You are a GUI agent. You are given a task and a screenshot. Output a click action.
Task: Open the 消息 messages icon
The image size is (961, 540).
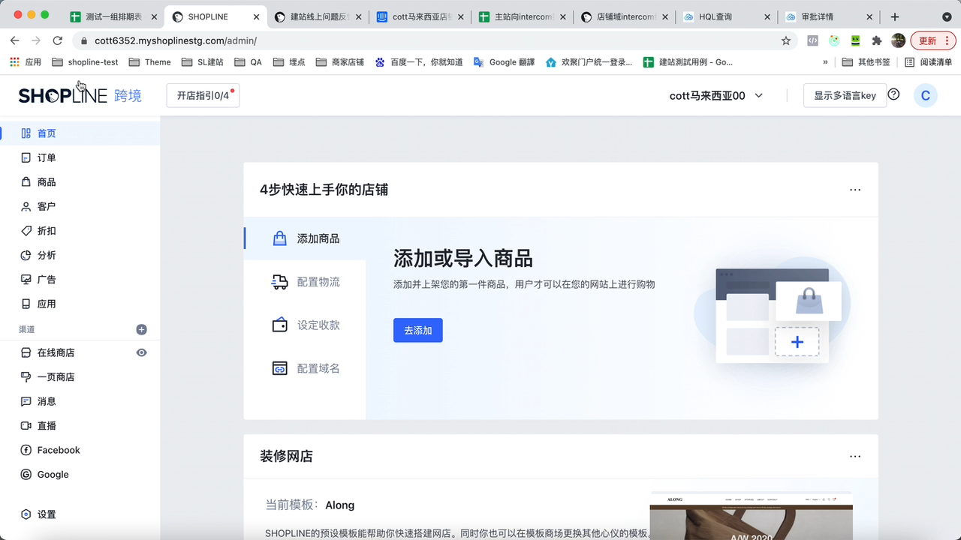(x=26, y=401)
